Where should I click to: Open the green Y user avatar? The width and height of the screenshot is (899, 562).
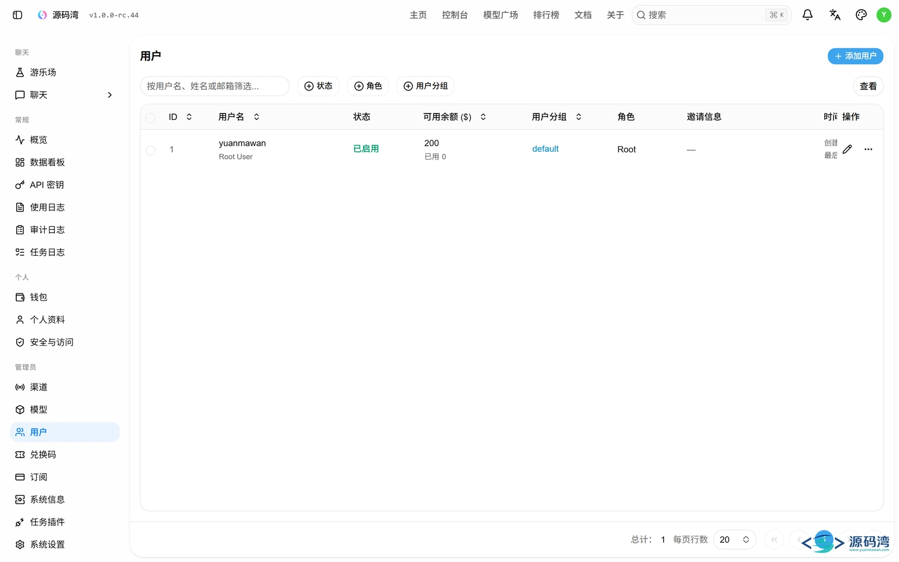884,15
